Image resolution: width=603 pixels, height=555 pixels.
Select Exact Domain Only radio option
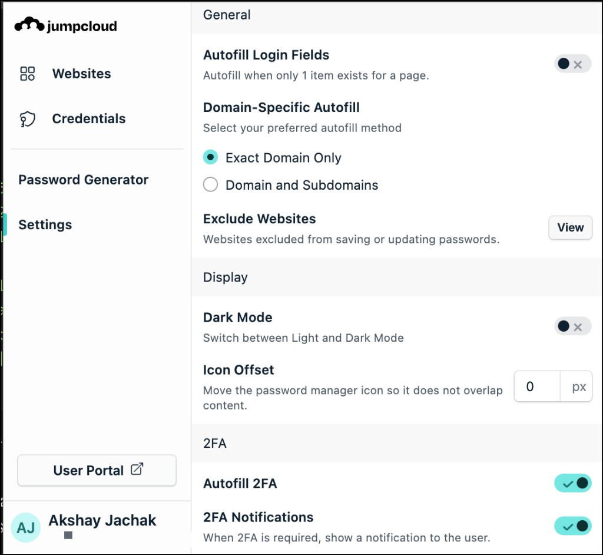210,157
